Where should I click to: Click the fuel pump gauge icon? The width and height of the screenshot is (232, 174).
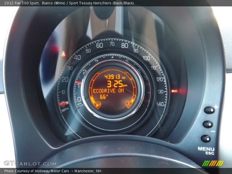click(x=98, y=104)
